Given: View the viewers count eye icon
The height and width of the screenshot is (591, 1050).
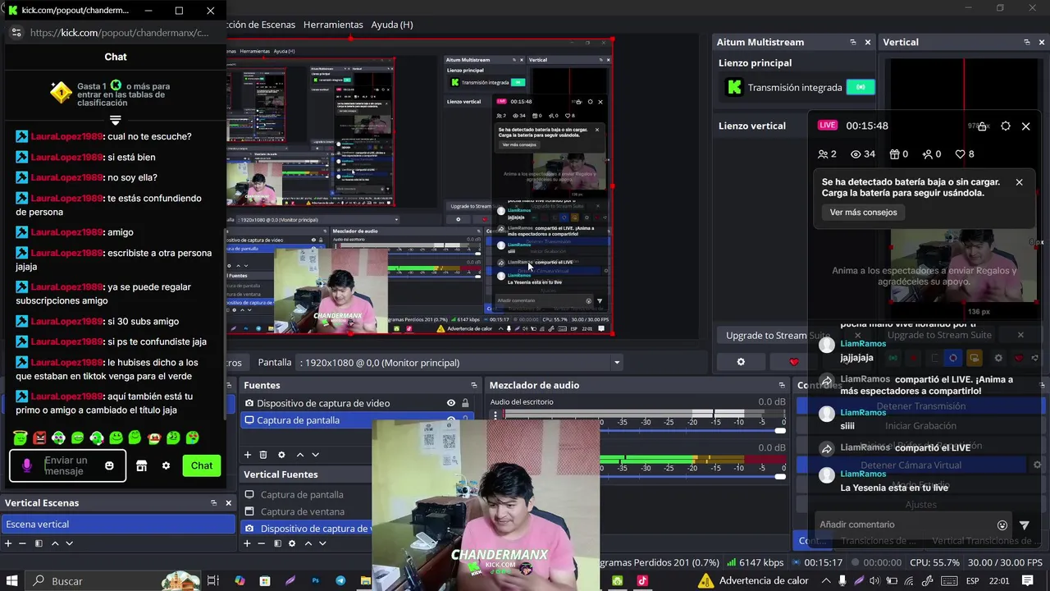Looking at the screenshot, I should coord(856,154).
